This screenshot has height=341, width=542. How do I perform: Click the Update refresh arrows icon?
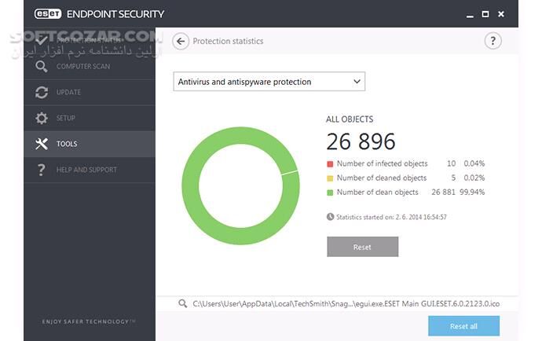tap(42, 92)
